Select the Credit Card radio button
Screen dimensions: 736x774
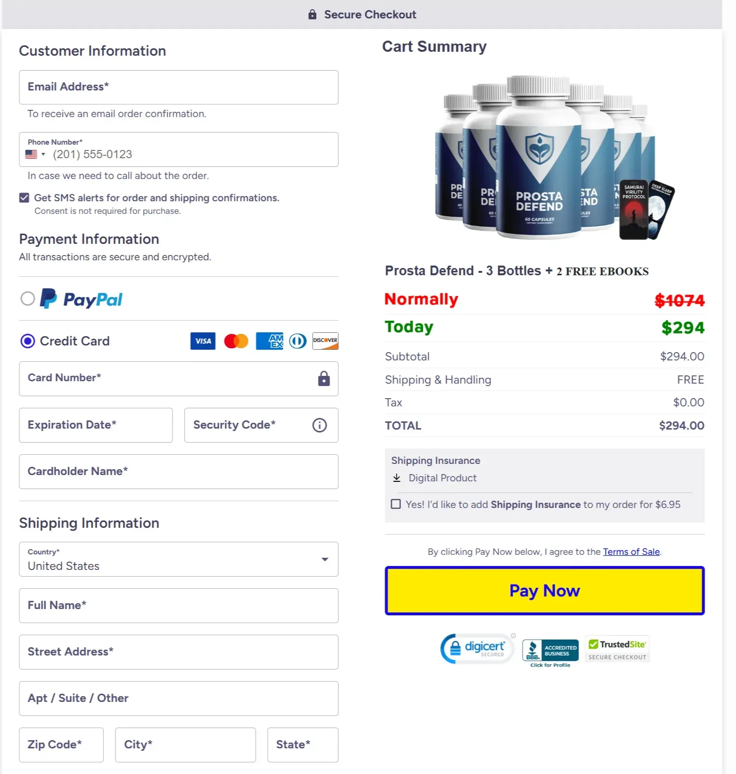28,341
